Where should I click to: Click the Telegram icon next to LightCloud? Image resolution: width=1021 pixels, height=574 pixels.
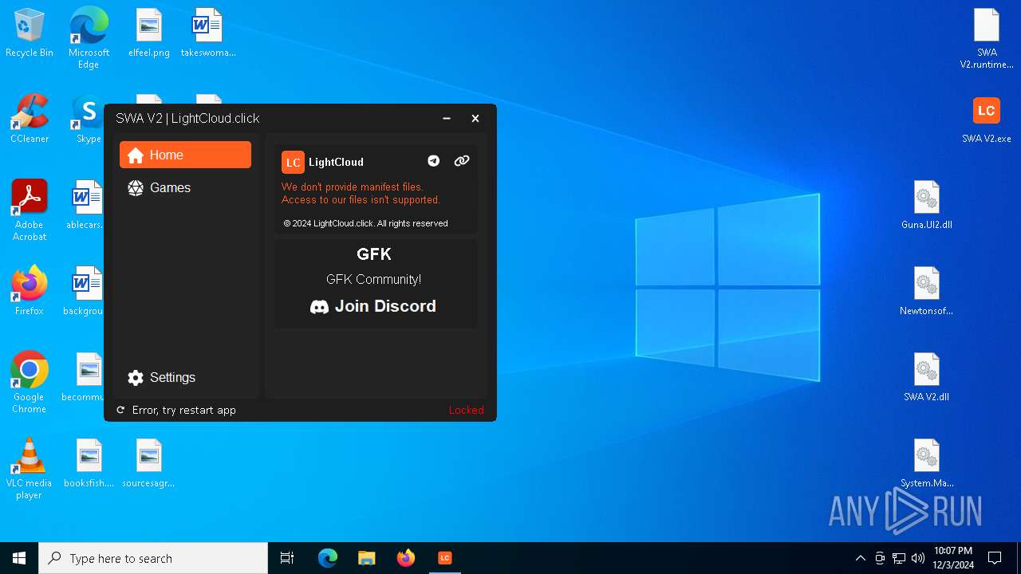pos(434,161)
